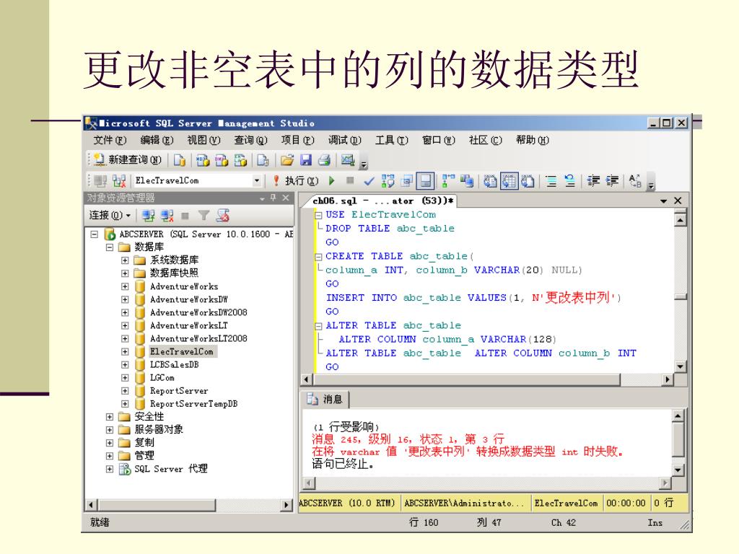The image size is (739, 554).
Task: Open the 连接 connect dropdown
Action: (110, 216)
